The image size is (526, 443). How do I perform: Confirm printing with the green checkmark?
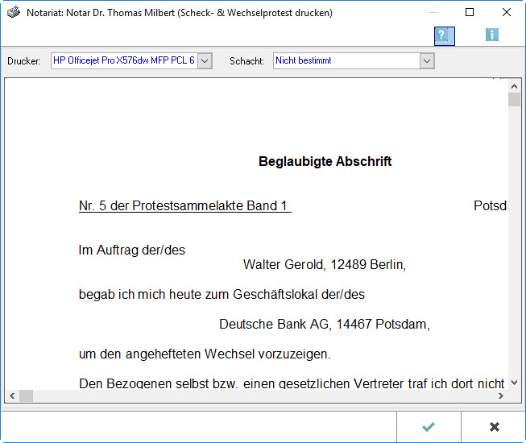[x=429, y=427]
